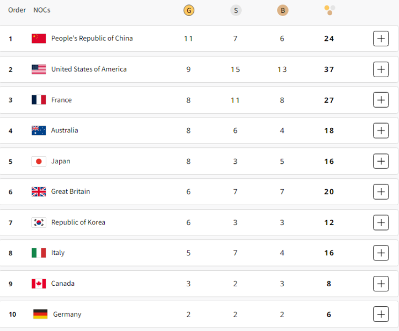Click the Republic of Korea flag
The width and height of the screenshot is (399, 331).
click(x=39, y=222)
